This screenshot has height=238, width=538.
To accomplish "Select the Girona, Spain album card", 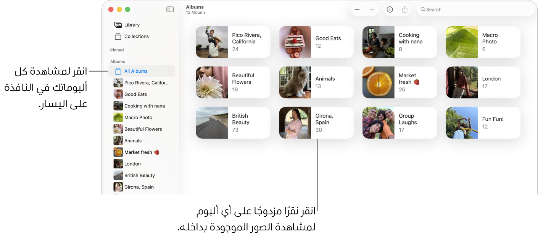I will tap(316, 123).
